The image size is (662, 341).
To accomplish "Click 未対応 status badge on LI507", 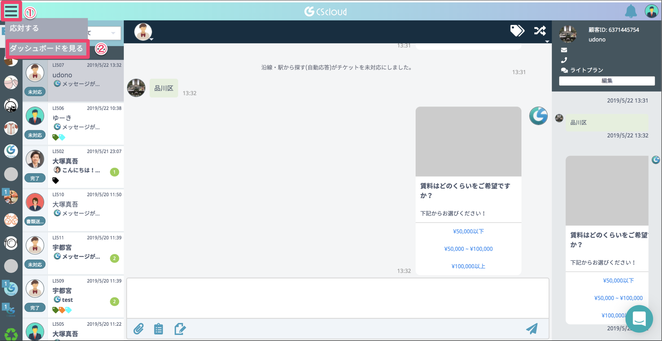I will tap(35, 92).
